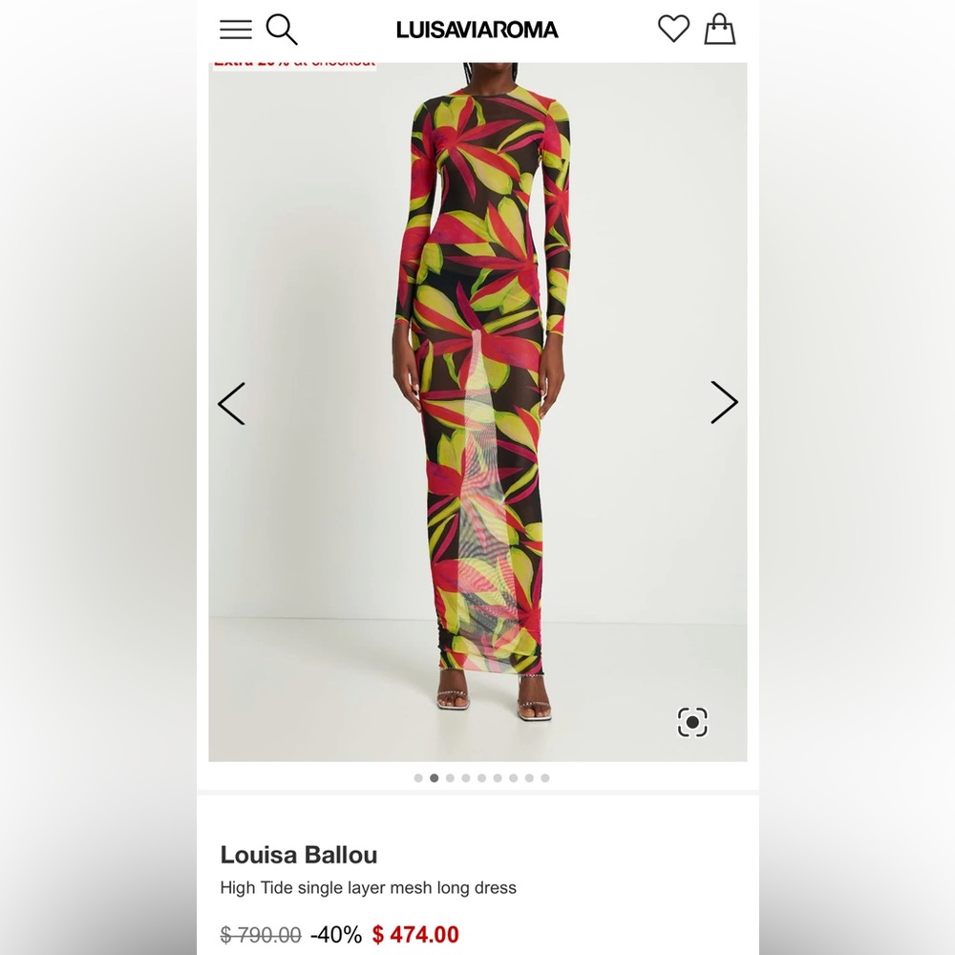Navigate to next product image with right arrow

pos(723,403)
